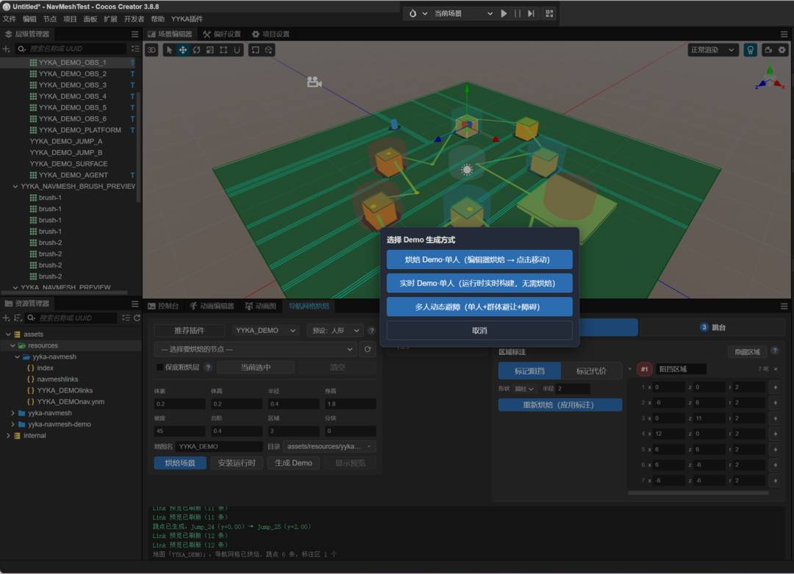The image size is (794, 574).
Task: Click the pause preview button
Action: pyautogui.click(x=517, y=14)
